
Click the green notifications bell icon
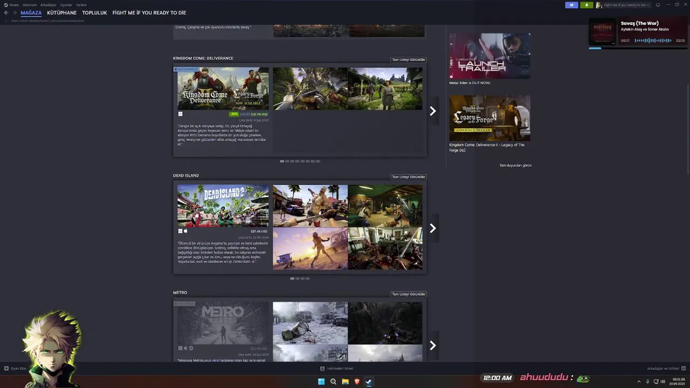(x=586, y=5)
